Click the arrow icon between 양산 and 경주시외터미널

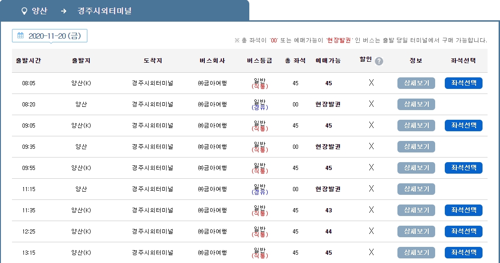(64, 11)
